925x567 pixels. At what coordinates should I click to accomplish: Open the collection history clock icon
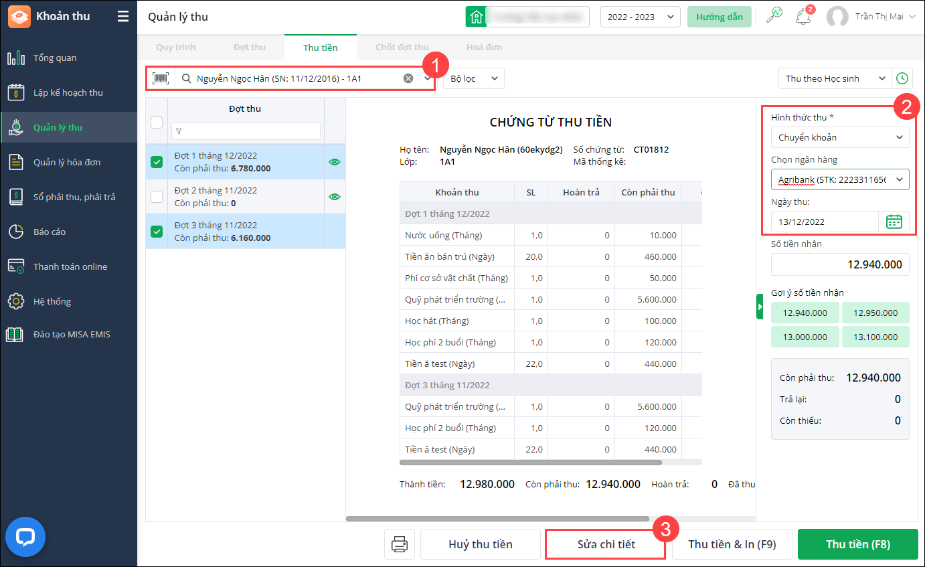(902, 78)
